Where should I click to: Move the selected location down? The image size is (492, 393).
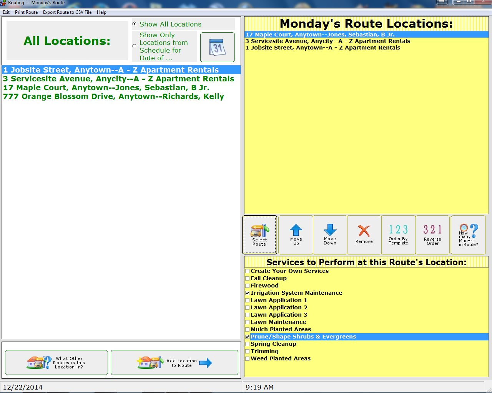point(330,234)
